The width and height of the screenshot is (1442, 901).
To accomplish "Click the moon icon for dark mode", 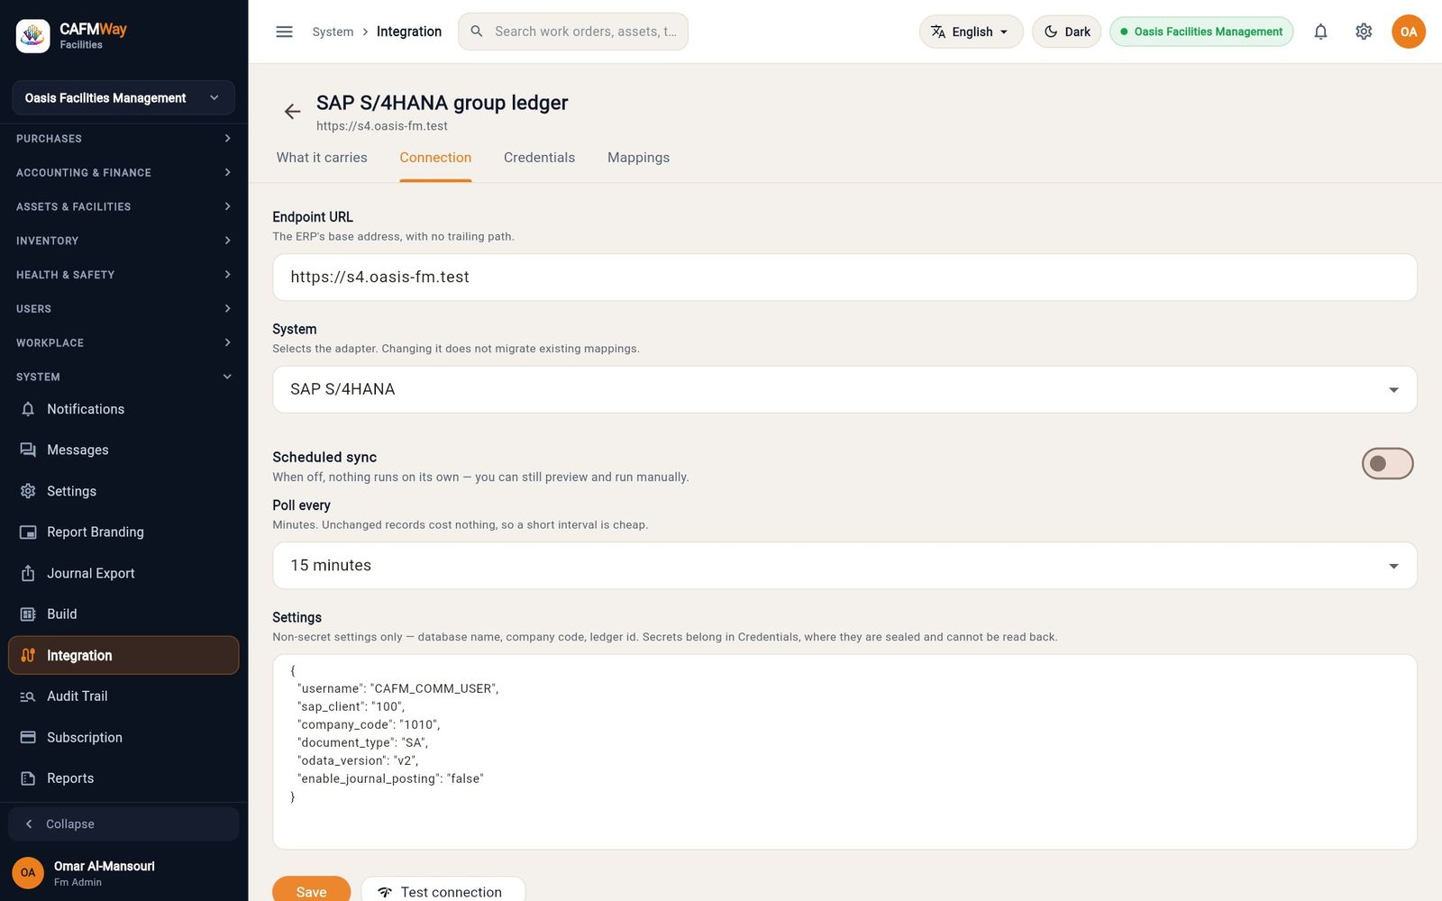I will click(1051, 32).
